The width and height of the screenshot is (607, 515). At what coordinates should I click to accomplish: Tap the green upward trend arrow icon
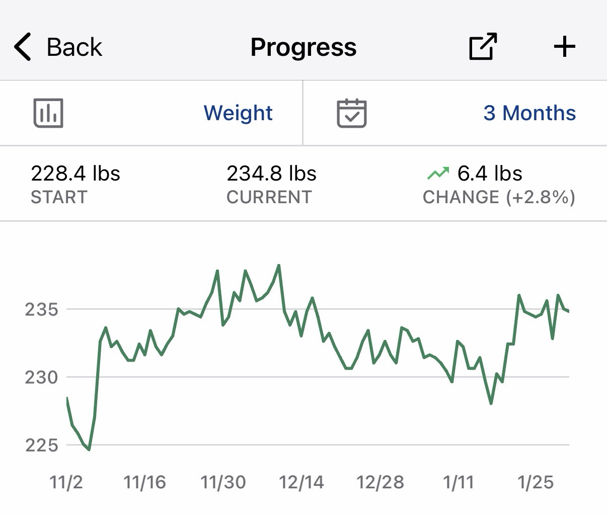[437, 174]
